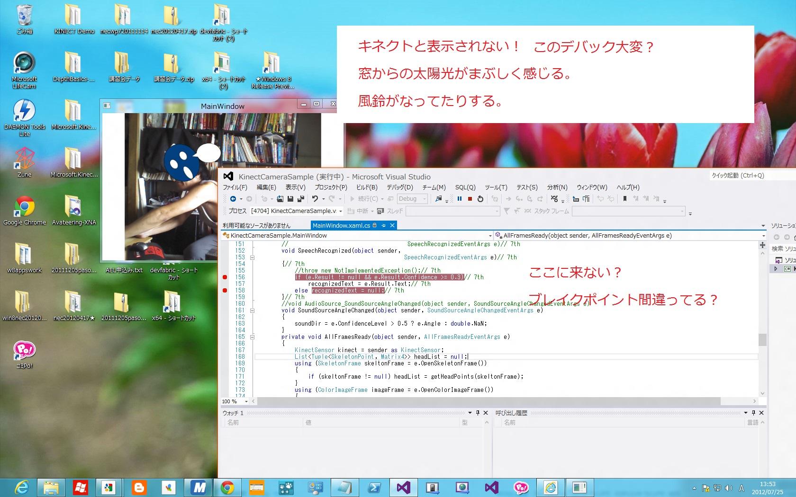Select the ごみ箱 recycle bin desktop icon
This screenshot has height=497, width=796.
click(x=25, y=20)
